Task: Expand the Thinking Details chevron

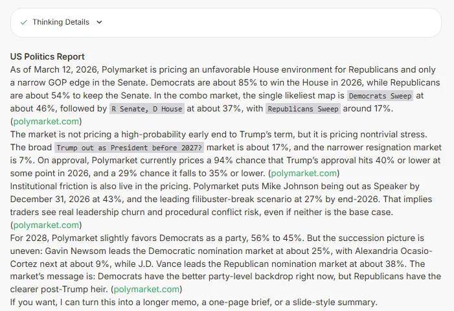Action: coord(99,22)
